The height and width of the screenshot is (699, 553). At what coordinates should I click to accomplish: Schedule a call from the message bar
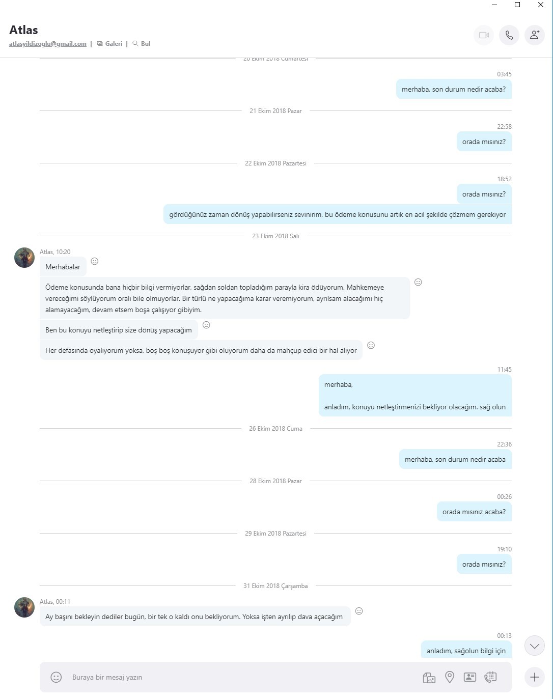tap(490, 677)
